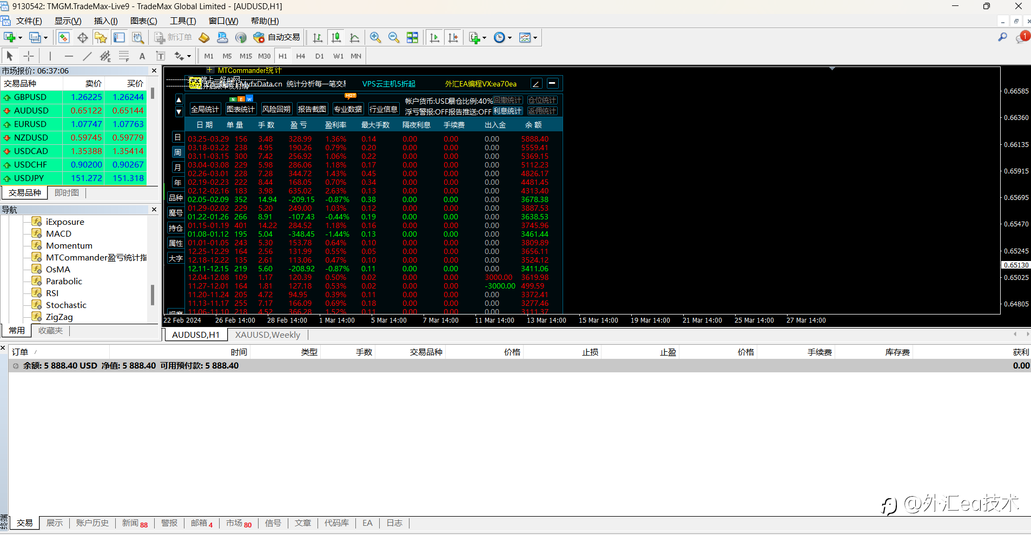Viewport: 1031px width, 535px height.
Task: Toggle 利息统计 in the stats panel
Action: pyautogui.click(x=507, y=111)
